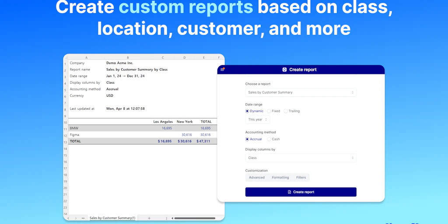The height and width of the screenshot is (224, 448).
Task: Open the Display columns by dropdown
Action: [x=301, y=157]
